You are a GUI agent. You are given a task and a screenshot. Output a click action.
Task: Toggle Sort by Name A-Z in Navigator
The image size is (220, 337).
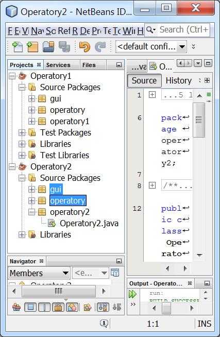103,307
